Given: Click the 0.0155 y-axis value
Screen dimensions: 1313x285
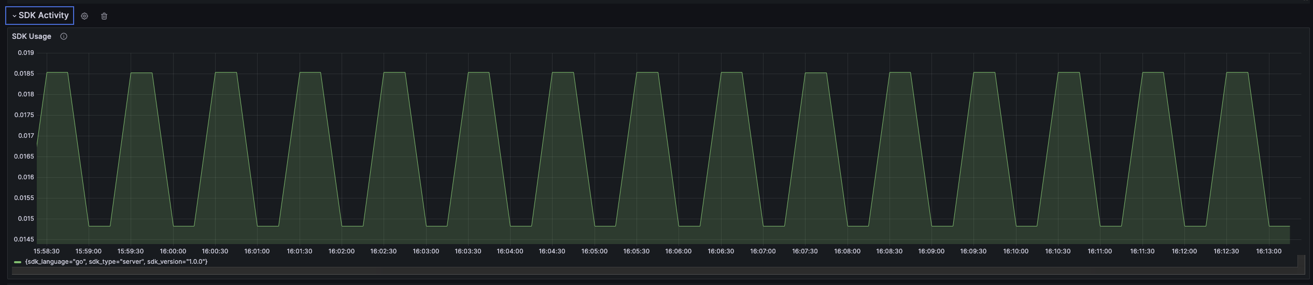Looking at the screenshot, I should click(x=24, y=198).
